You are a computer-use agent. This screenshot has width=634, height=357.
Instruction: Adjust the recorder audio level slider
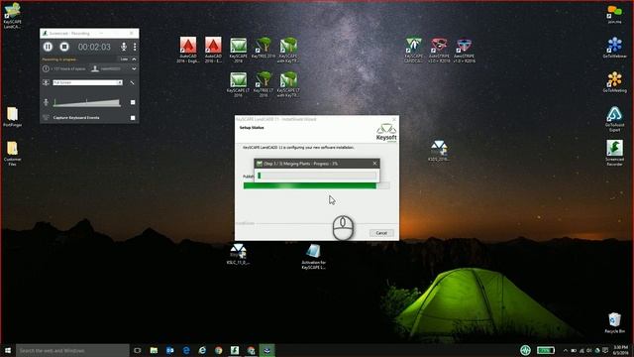point(87,102)
